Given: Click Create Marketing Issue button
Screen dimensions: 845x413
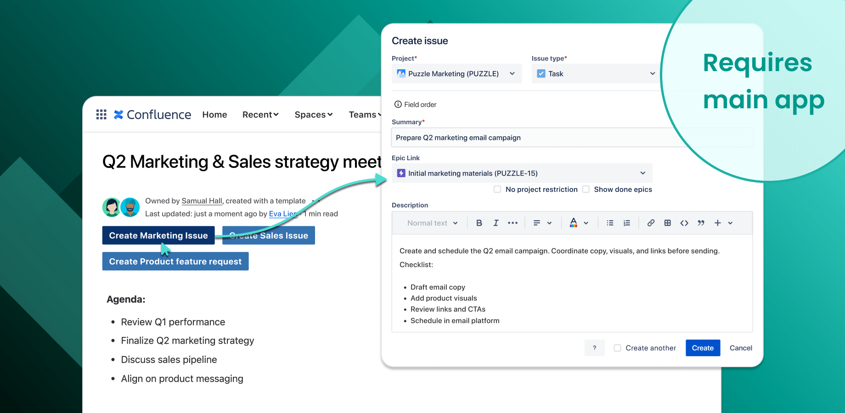Looking at the screenshot, I should click(158, 235).
